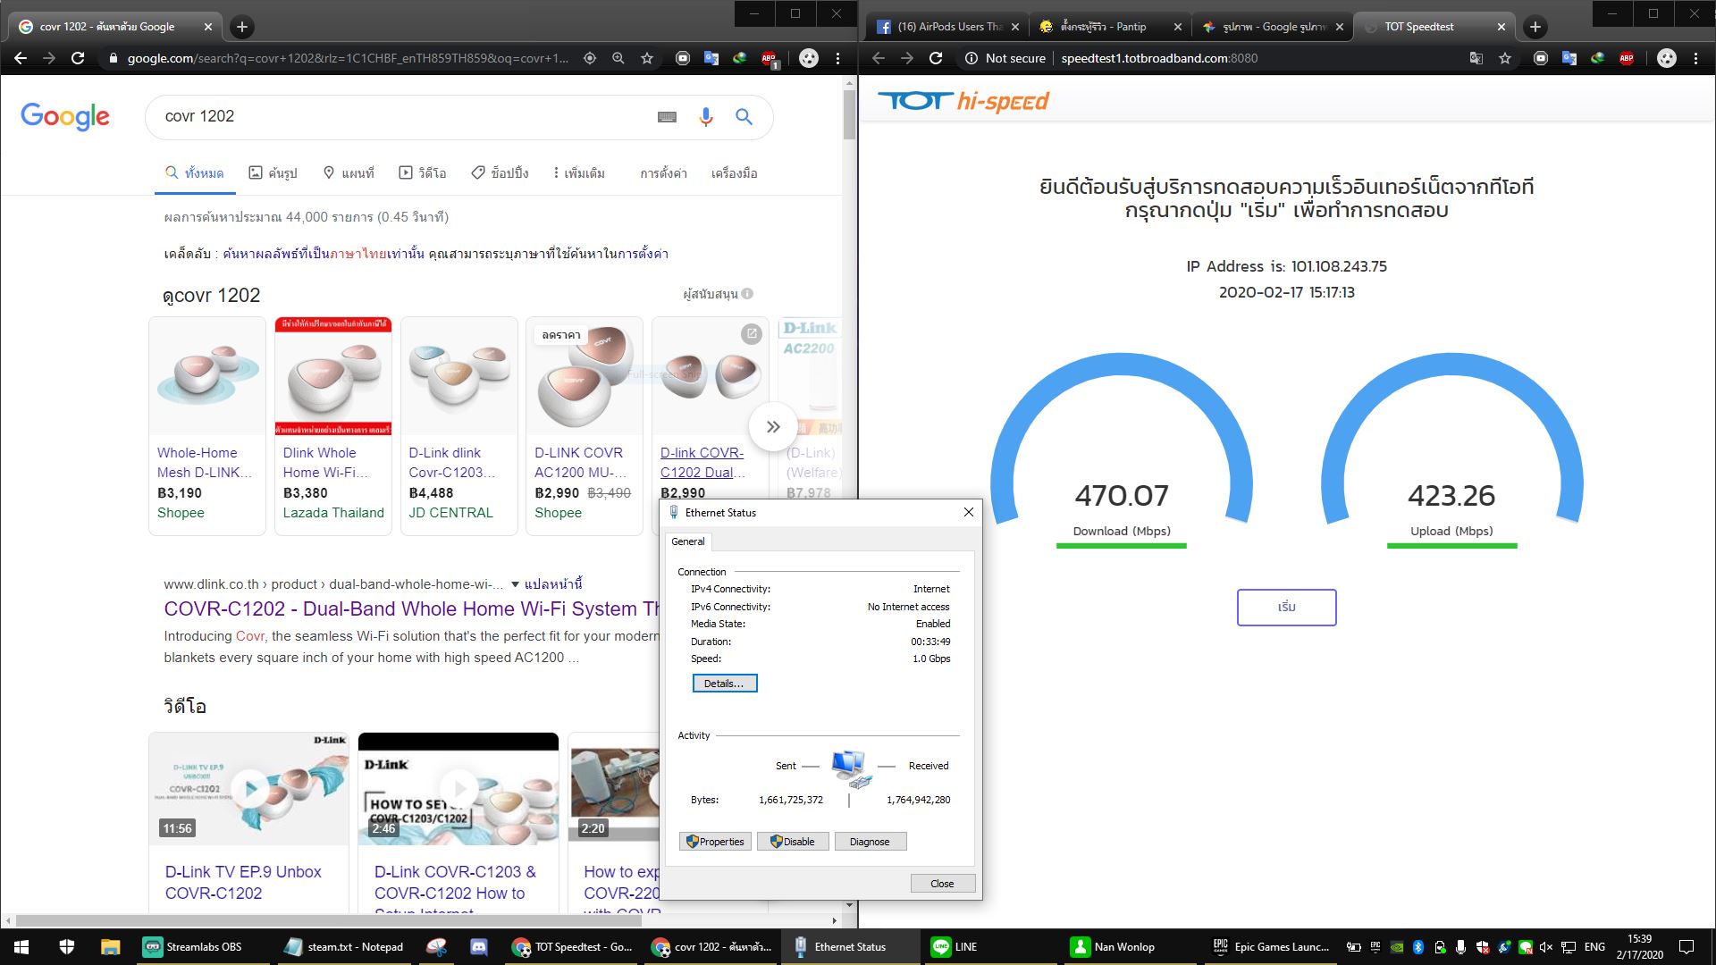Open the COVR-C1202 Dual-Band Whole Home result link
The image size is (1716, 965).
click(412, 609)
